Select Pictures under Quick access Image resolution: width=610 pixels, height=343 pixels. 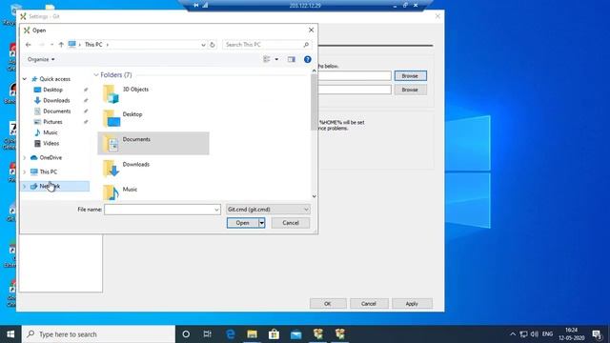[52, 122]
